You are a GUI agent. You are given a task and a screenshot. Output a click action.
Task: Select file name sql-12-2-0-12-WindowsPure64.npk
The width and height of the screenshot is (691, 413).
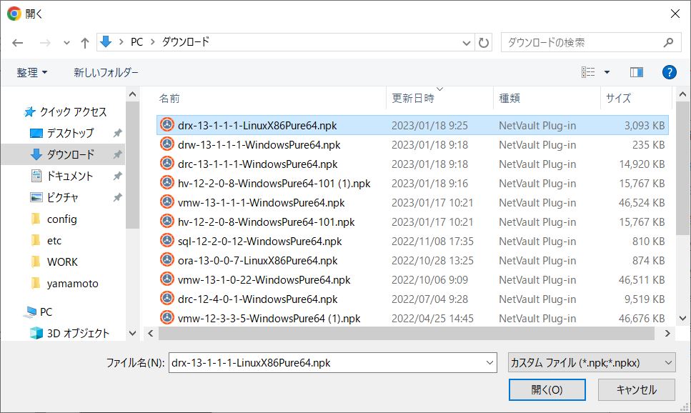(260, 242)
